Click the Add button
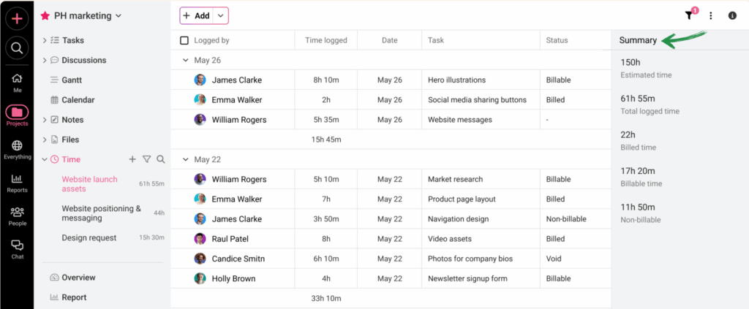This screenshot has width=749, height=309. (x=196, y=16)
